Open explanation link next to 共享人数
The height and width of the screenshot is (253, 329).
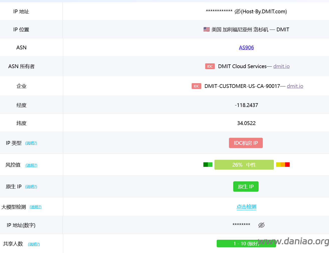34,244
